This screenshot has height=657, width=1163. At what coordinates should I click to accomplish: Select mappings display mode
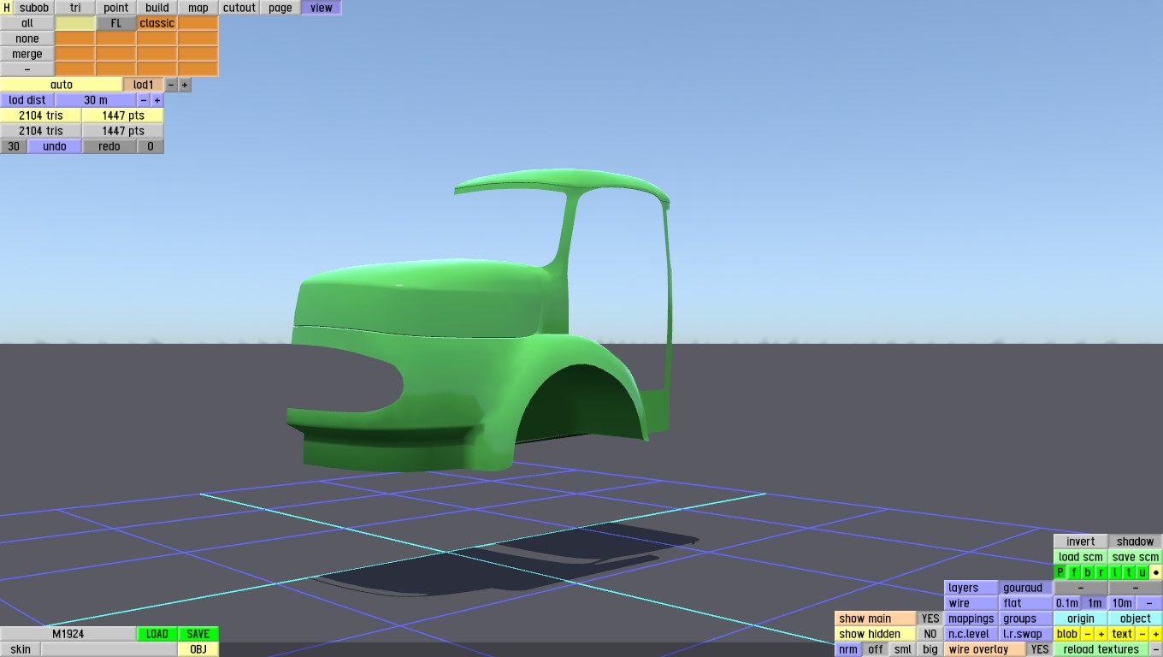(x=971, y=619)
